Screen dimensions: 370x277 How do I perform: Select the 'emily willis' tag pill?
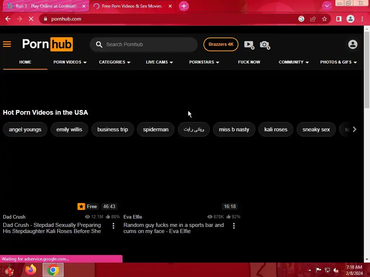[69, 129]
